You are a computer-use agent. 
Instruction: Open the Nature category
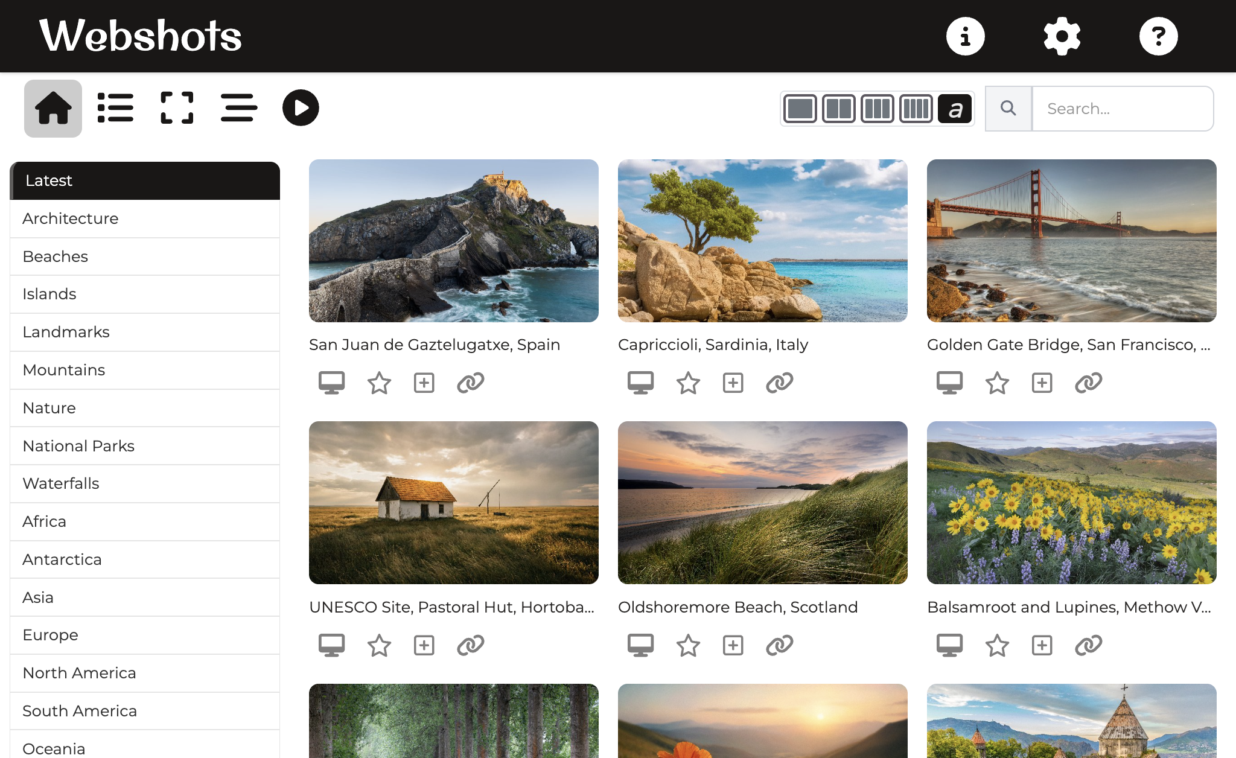[x=145, y=408]
